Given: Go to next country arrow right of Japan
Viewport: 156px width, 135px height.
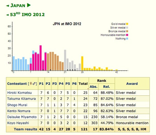Looking at the screenshot, I should pos(29,5).
